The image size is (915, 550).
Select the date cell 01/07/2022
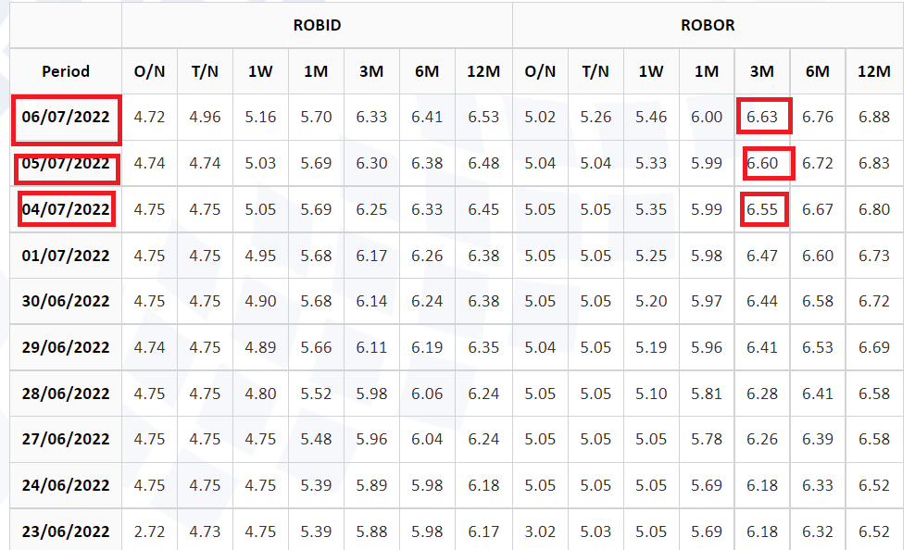point(66,256)
